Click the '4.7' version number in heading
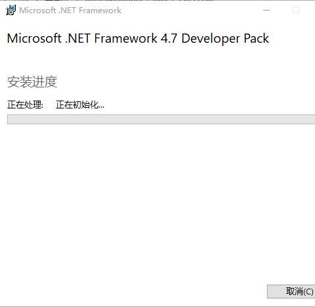The height and width of the screenshot is (307, 315). coord(169,38)
